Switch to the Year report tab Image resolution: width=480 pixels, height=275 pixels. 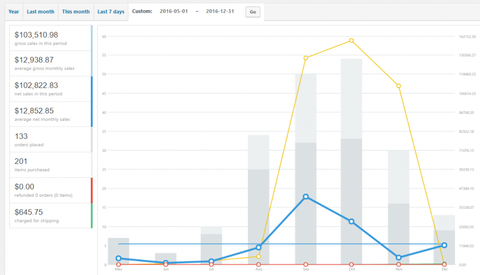14,12
